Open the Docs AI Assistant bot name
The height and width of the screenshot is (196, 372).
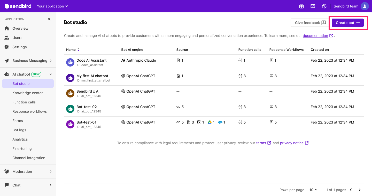click(91, 60)
